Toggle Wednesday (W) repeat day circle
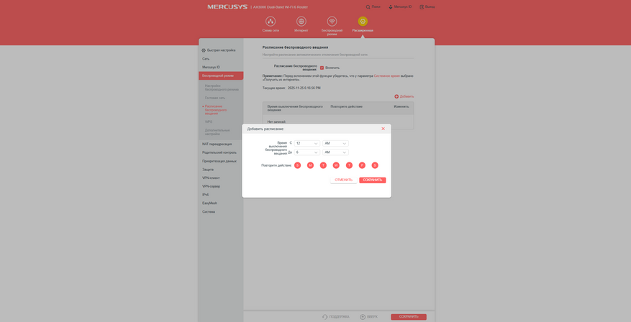Screen dimensions: 631x322 (336, 165)
